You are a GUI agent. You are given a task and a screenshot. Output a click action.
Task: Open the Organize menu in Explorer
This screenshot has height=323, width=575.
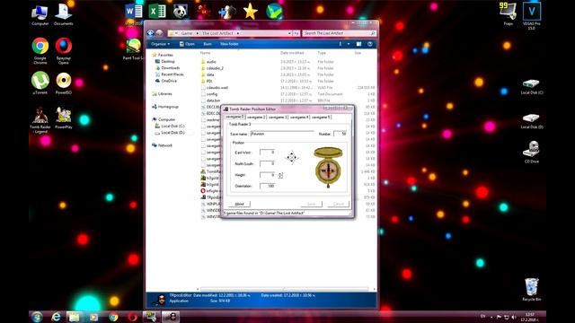click(x=161, y=44)
